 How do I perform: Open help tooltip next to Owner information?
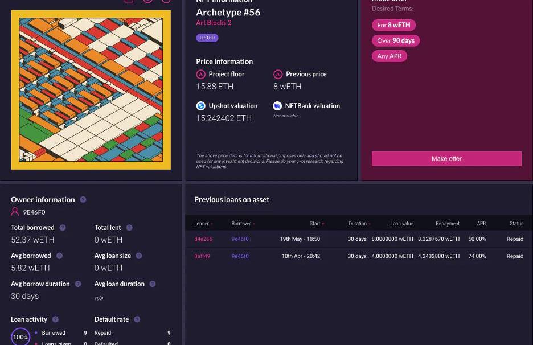(83, 200)
